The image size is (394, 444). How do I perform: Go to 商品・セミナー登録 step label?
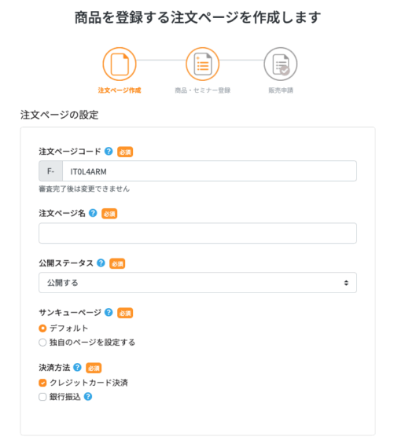202,90
